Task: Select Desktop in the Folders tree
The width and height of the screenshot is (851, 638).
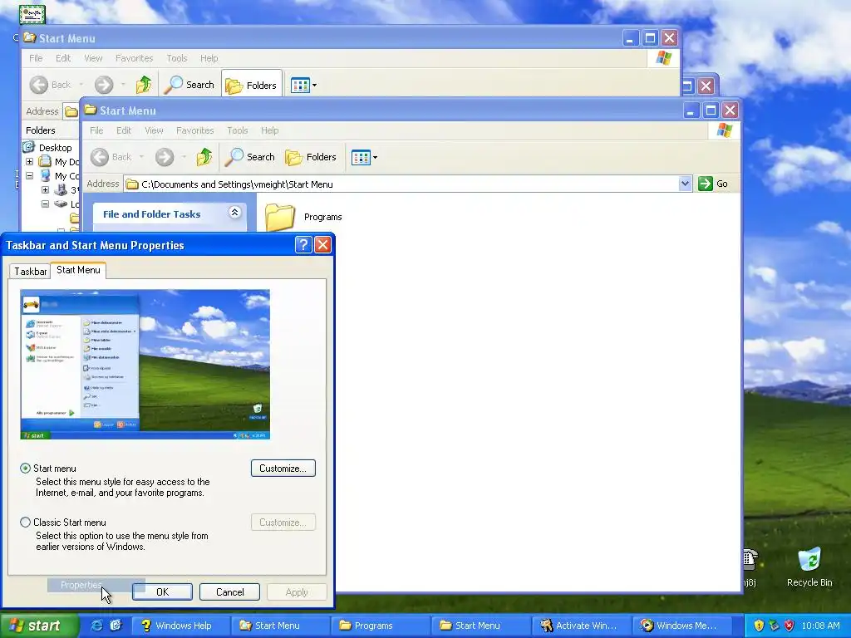Action: coord(55,148)
